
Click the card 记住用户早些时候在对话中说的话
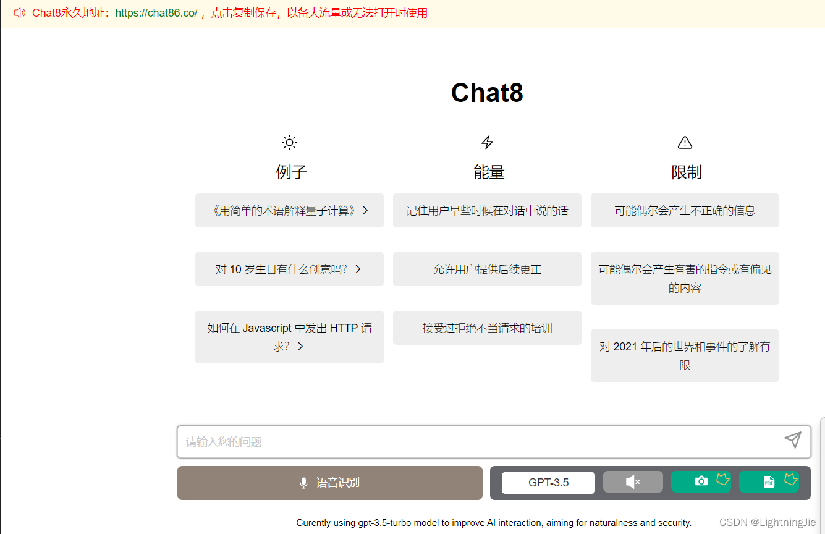[x=487, y=211]
